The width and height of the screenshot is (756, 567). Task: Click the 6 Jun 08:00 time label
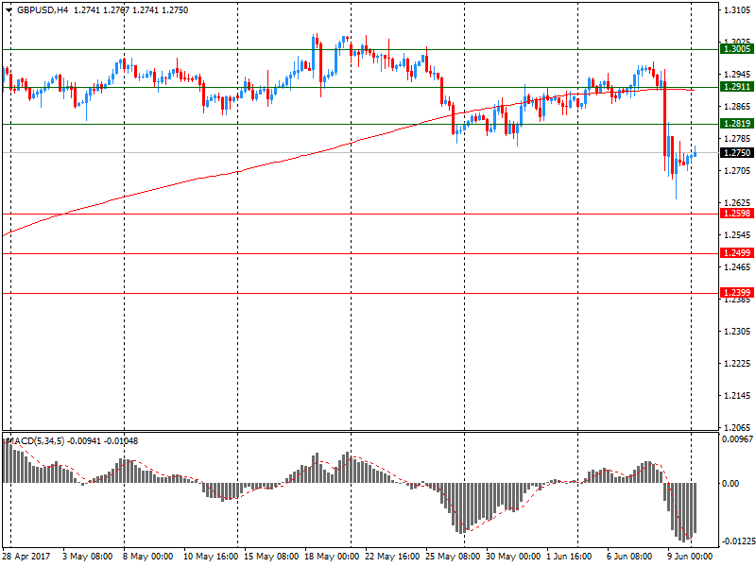[x=629, y=557]
